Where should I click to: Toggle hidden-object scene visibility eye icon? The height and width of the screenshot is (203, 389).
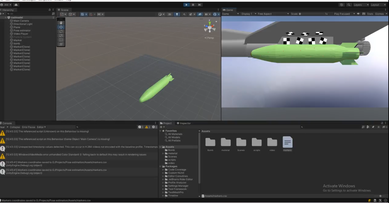(x=201, y=14)
